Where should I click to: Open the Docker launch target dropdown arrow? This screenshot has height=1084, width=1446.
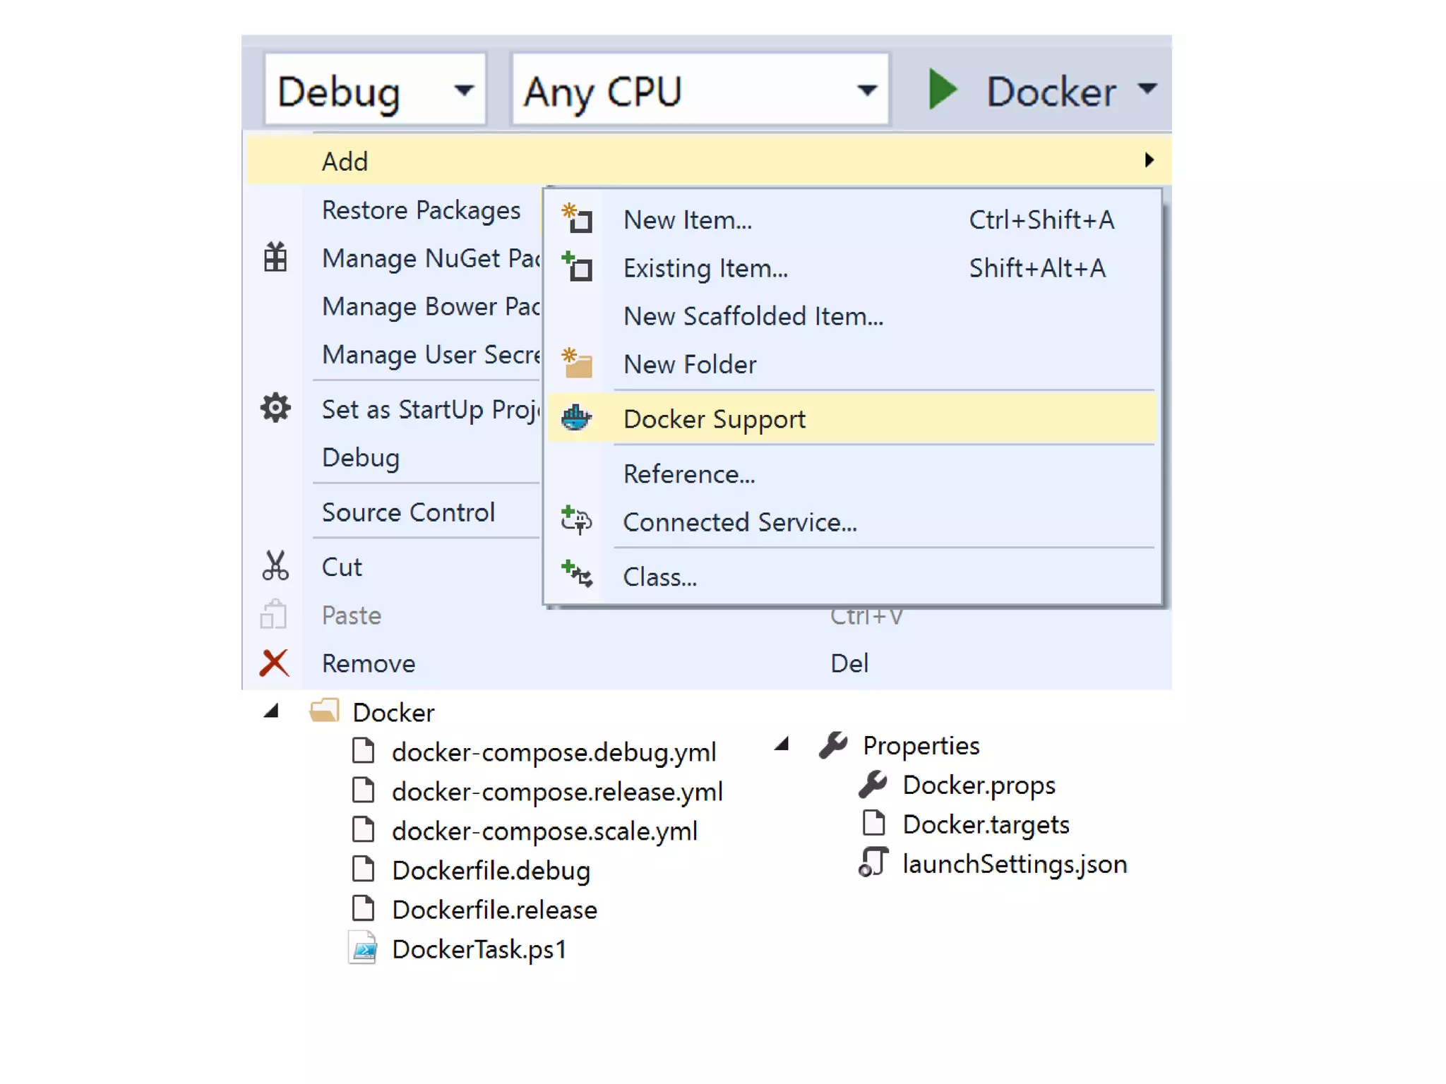1148,89
